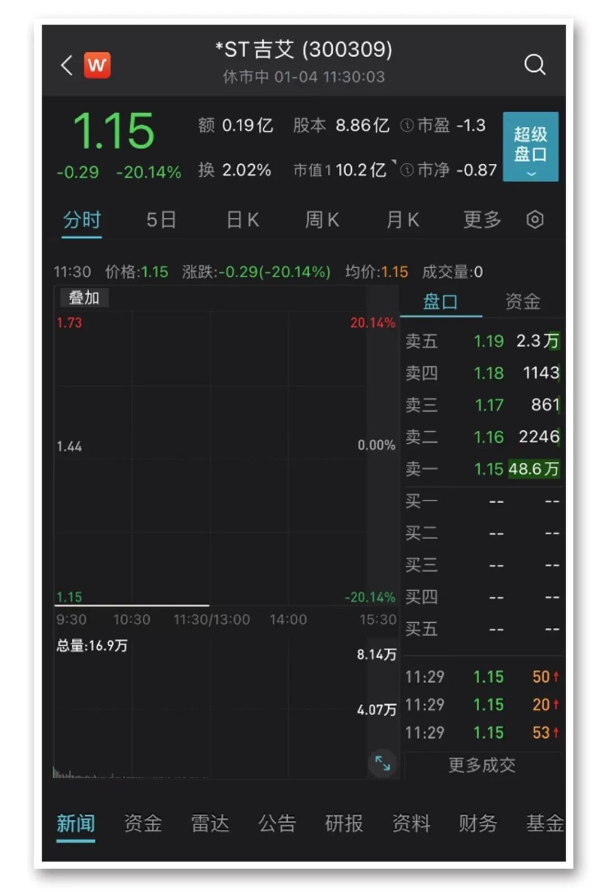
Task: Tap the back arrow icon
Action: (x=67, y=65)
